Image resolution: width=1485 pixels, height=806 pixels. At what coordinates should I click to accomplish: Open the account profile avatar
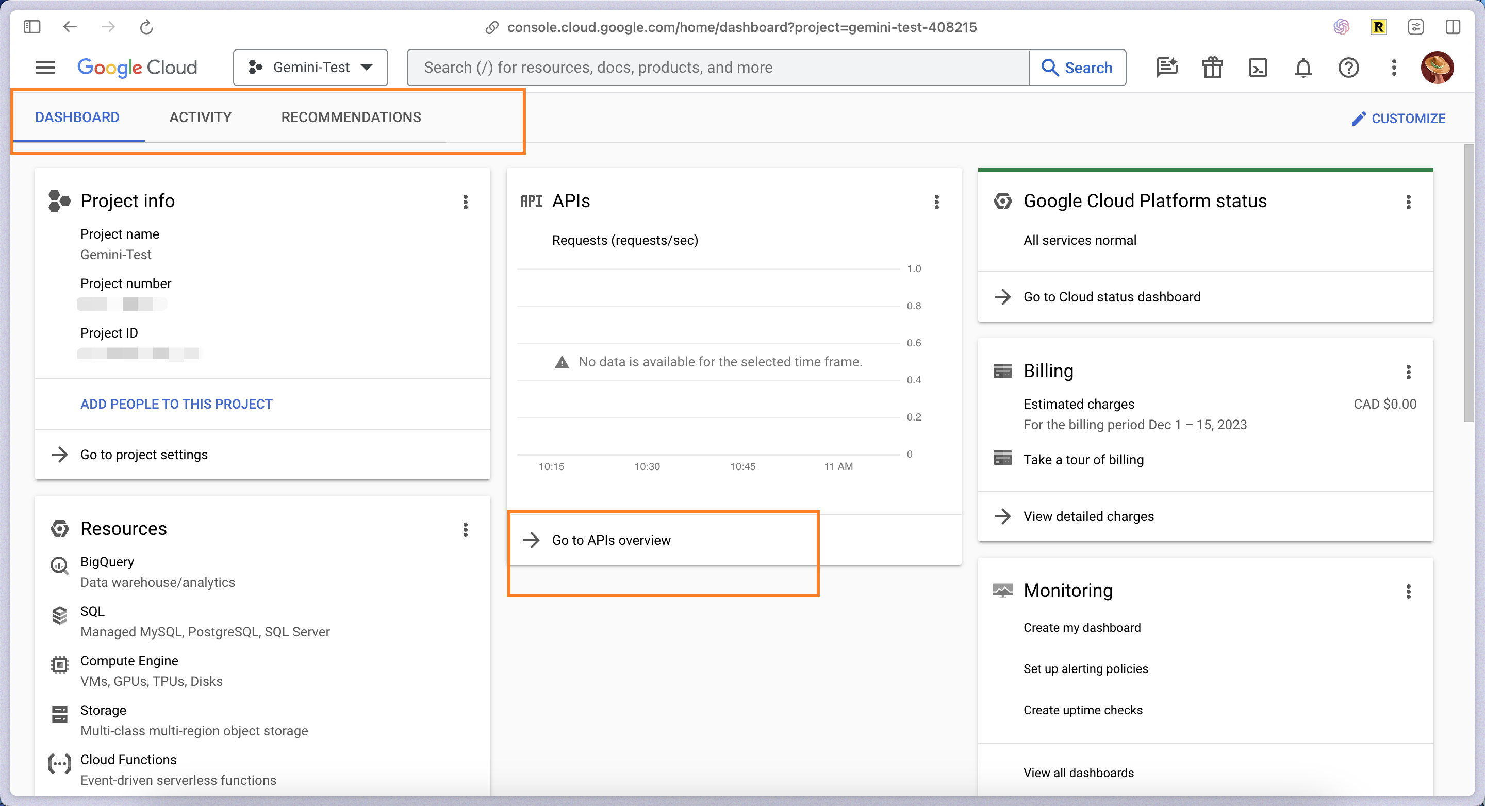click(1437, 68)
